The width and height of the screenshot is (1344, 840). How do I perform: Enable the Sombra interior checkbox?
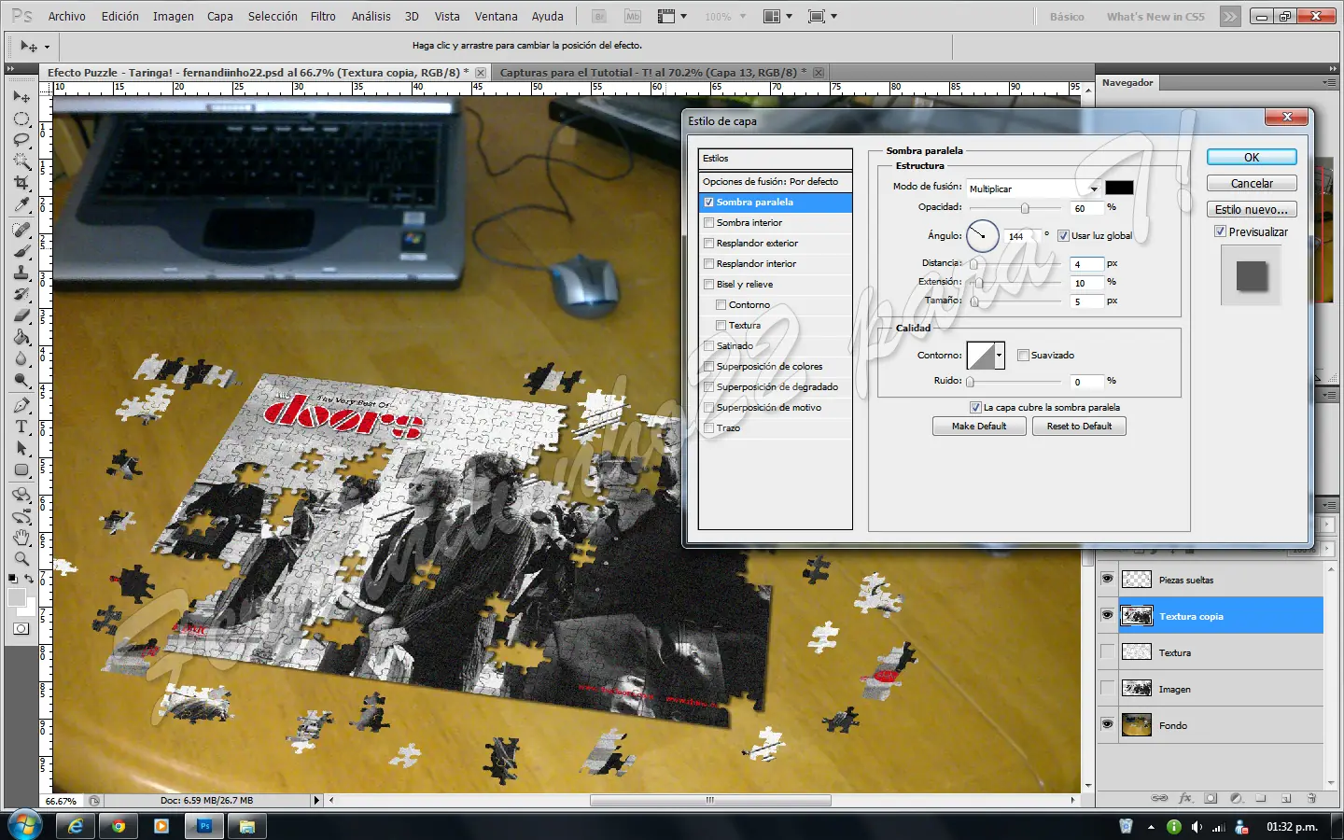(709, 223)
